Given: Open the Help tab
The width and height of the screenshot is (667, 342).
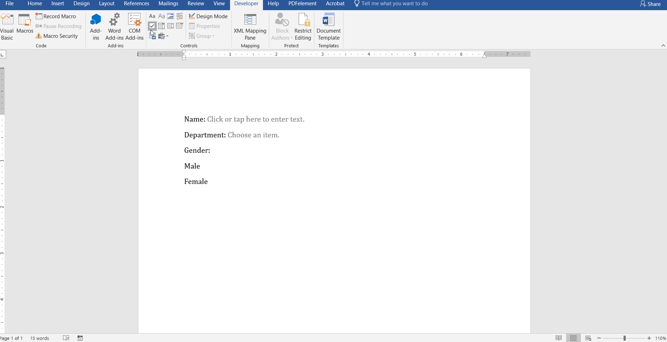Looking at the screenshot, I should (273, 4).
